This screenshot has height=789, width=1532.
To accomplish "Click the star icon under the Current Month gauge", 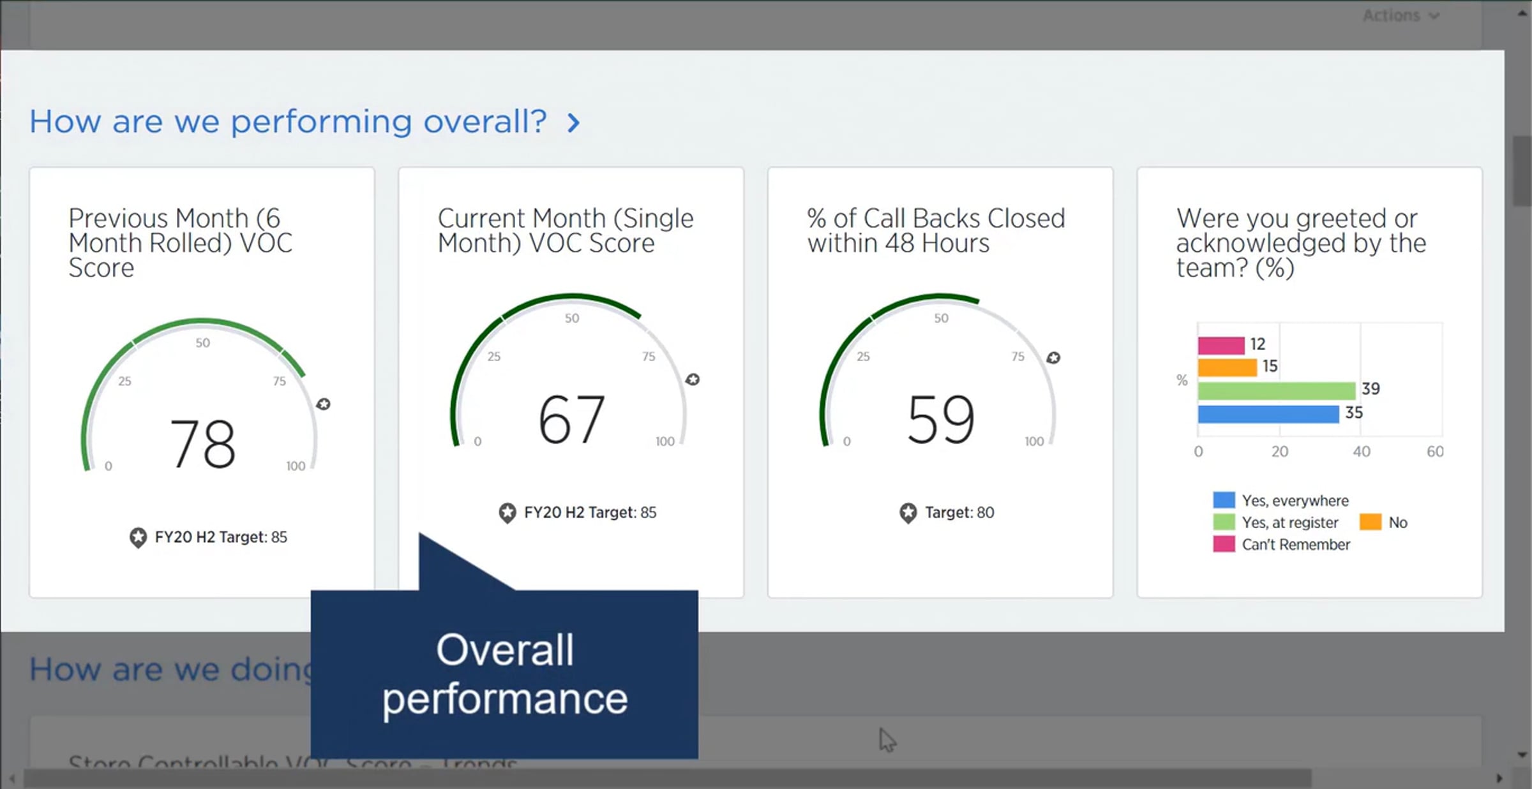I will click(507, 512).
